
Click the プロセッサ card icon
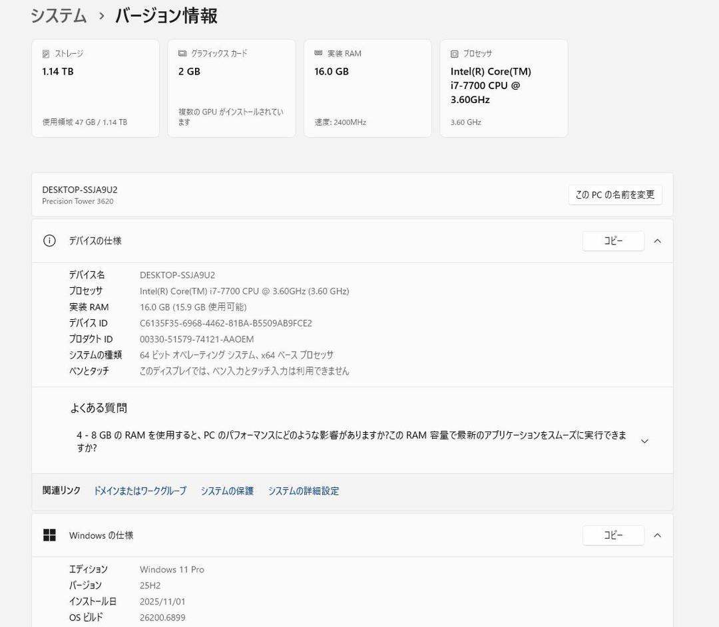tap(454, 53)
